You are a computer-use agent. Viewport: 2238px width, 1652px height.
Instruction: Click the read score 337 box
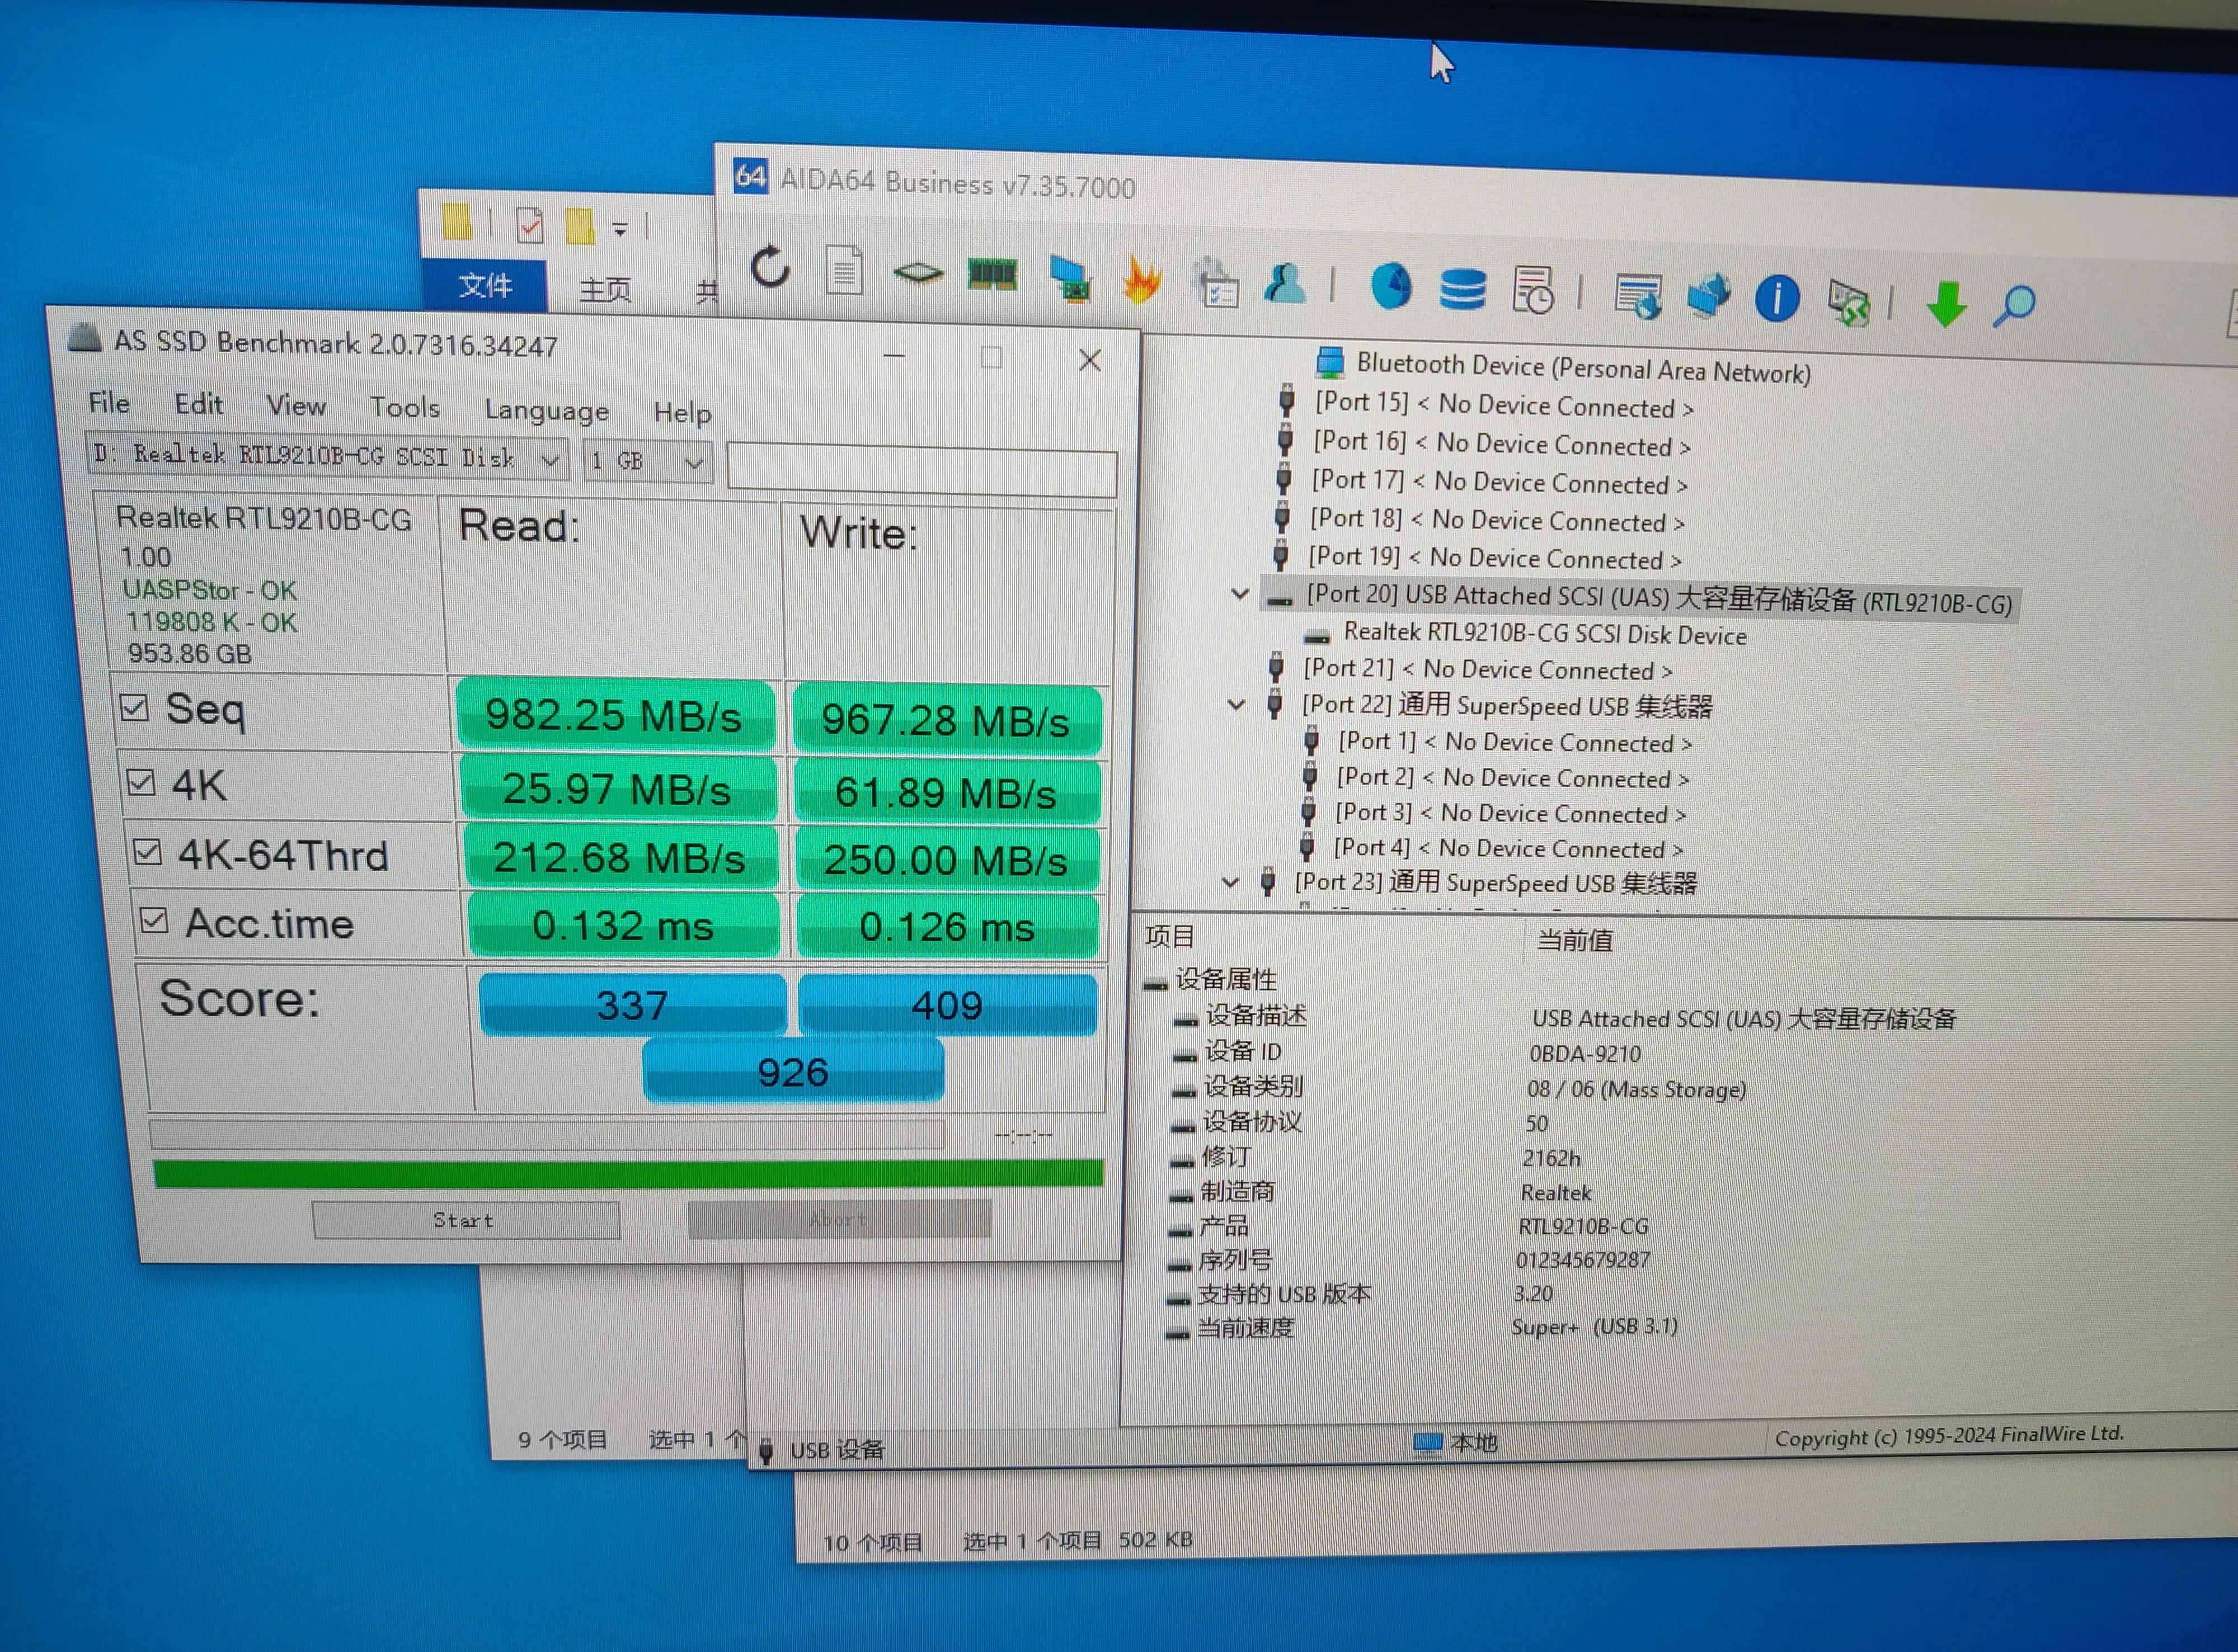point(632,1004)
